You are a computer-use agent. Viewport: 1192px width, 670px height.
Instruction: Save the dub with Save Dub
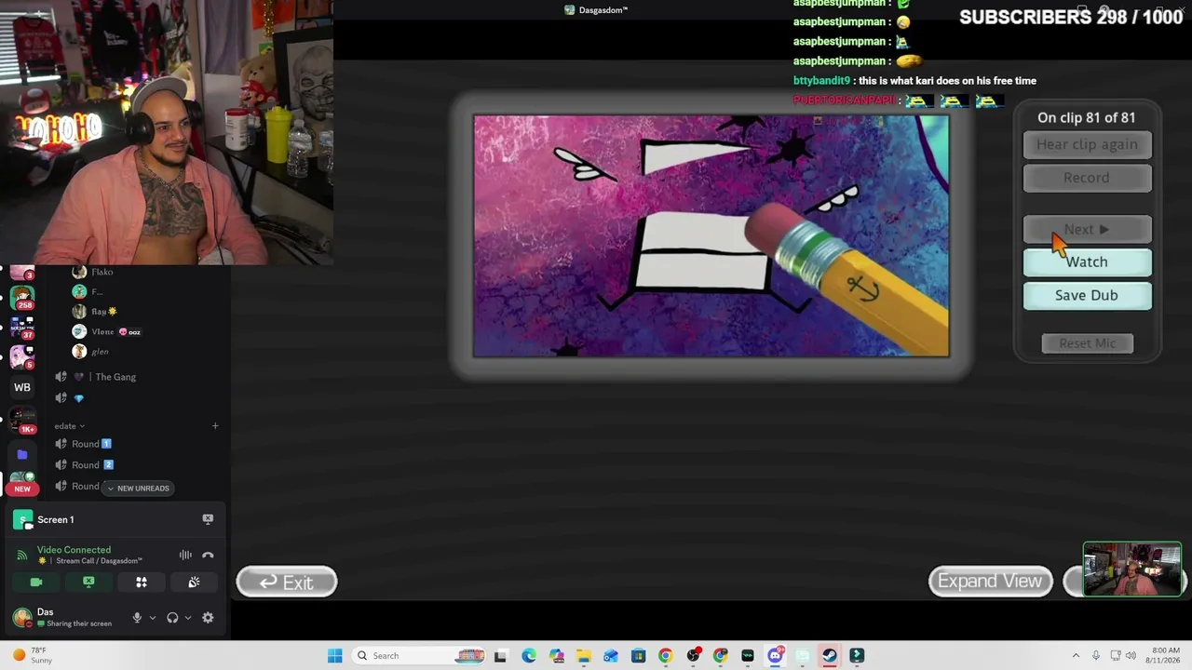coord(1087,295)
